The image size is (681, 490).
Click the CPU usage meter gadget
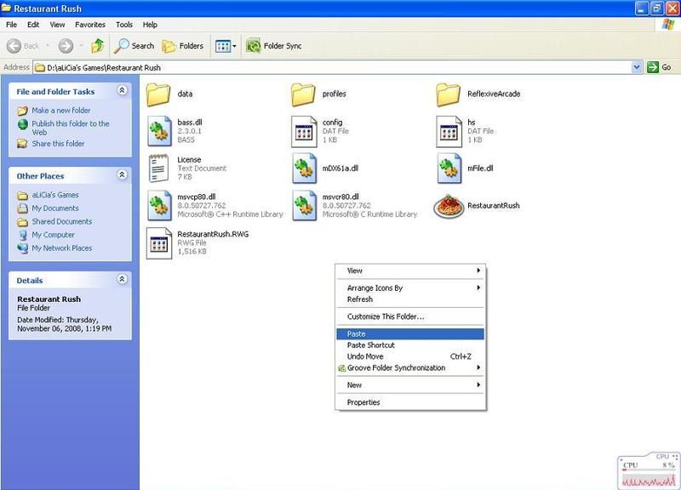pyautogui.click(x=649, y=472)
